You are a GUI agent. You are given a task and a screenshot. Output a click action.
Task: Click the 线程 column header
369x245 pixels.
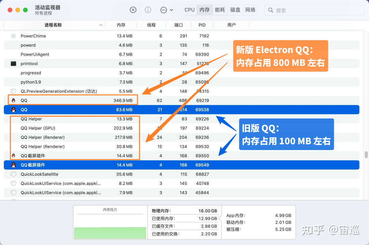[151, 25]
